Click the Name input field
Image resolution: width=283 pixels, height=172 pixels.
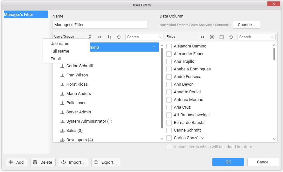100,25
